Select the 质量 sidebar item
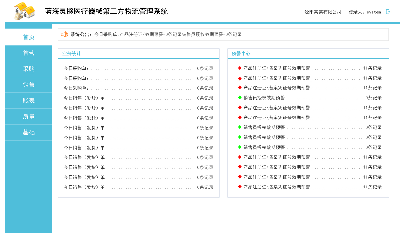Screen dimensions: 403x238 click(29, 117)
